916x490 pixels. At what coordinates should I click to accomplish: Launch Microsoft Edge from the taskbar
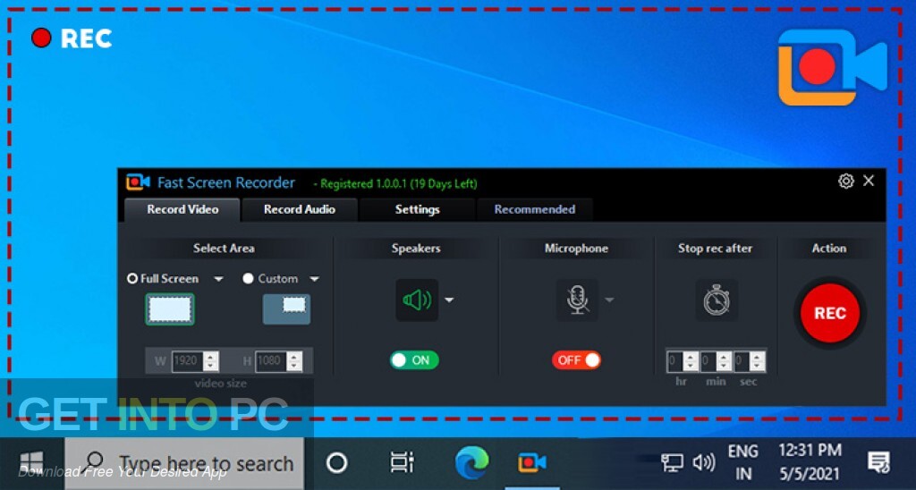(472, 463)
